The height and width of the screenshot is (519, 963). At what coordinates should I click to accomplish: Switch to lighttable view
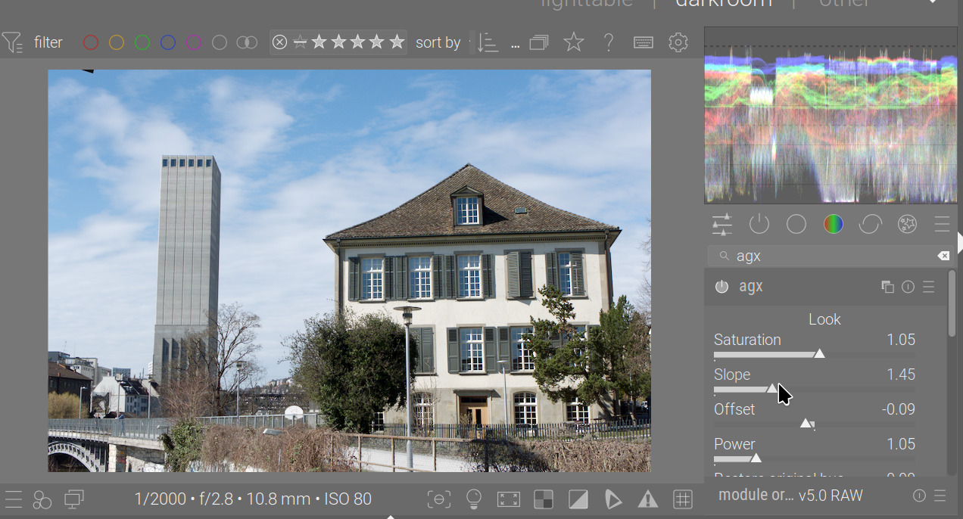587,4
